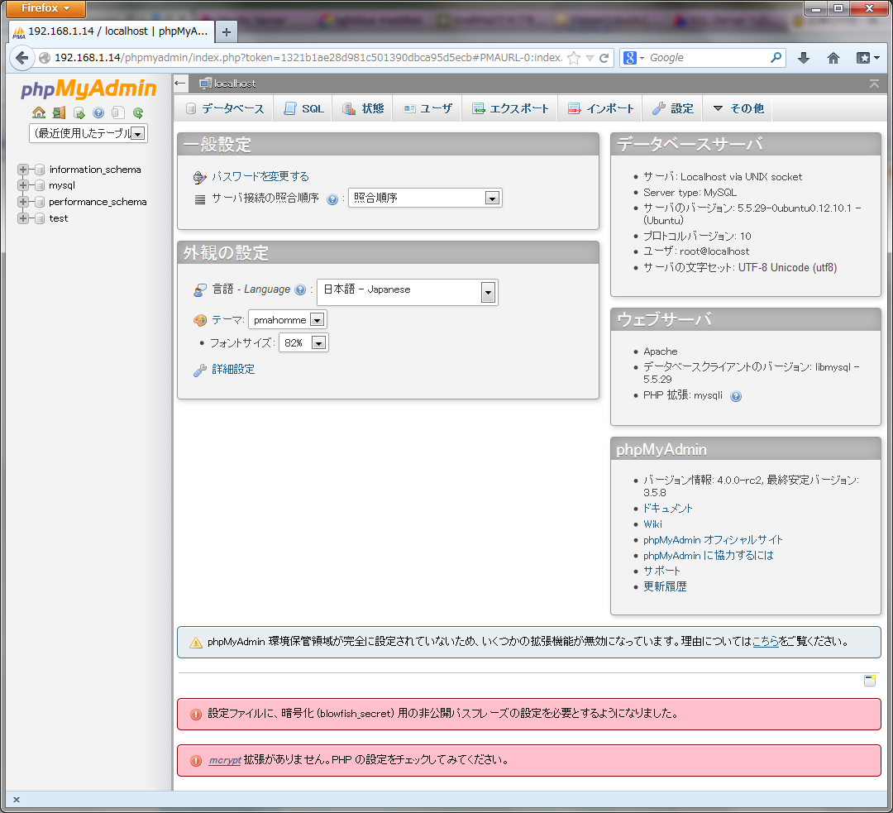Open the font size dropdown showing 82%
Screen dimensions: 893x813
coord(303,342)
